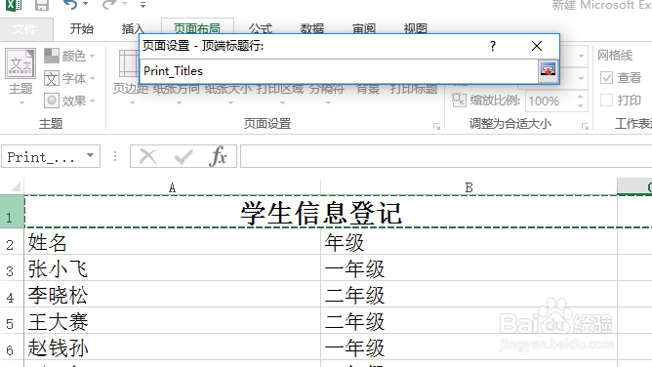Click the Select All corner triangle
This screenshot has width=652, height=367.
pos(15,186)
